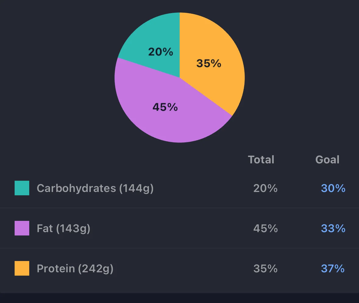Open the Carbohydrates 30% goal link
359x303 pixels.
(333, 188)
